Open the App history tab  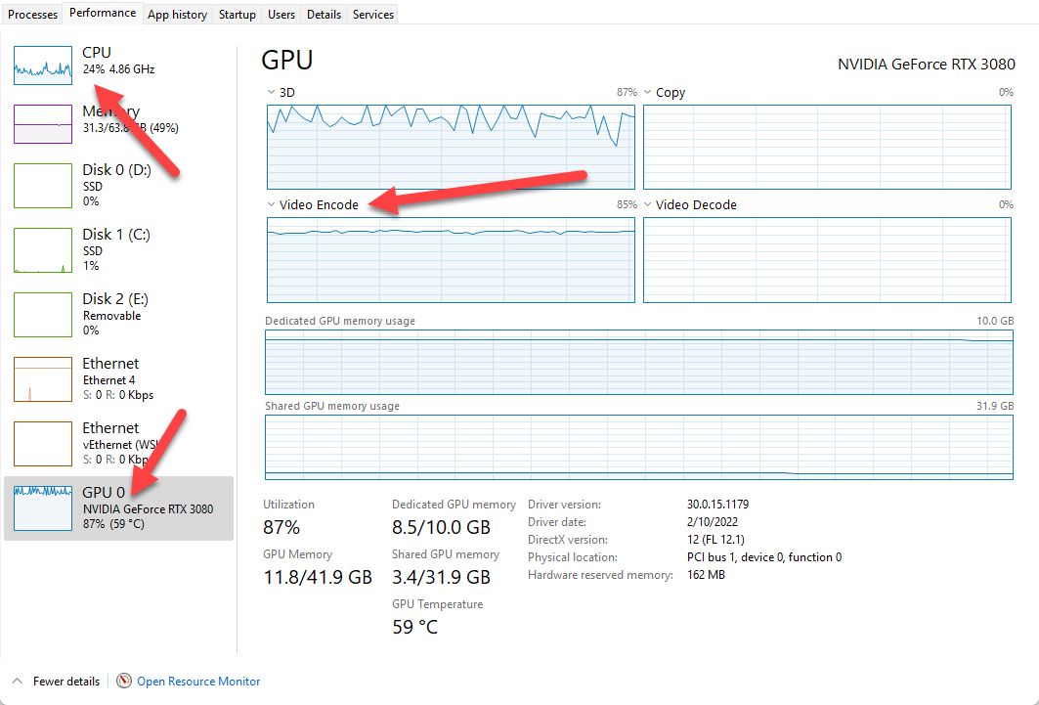click(177, 14)
